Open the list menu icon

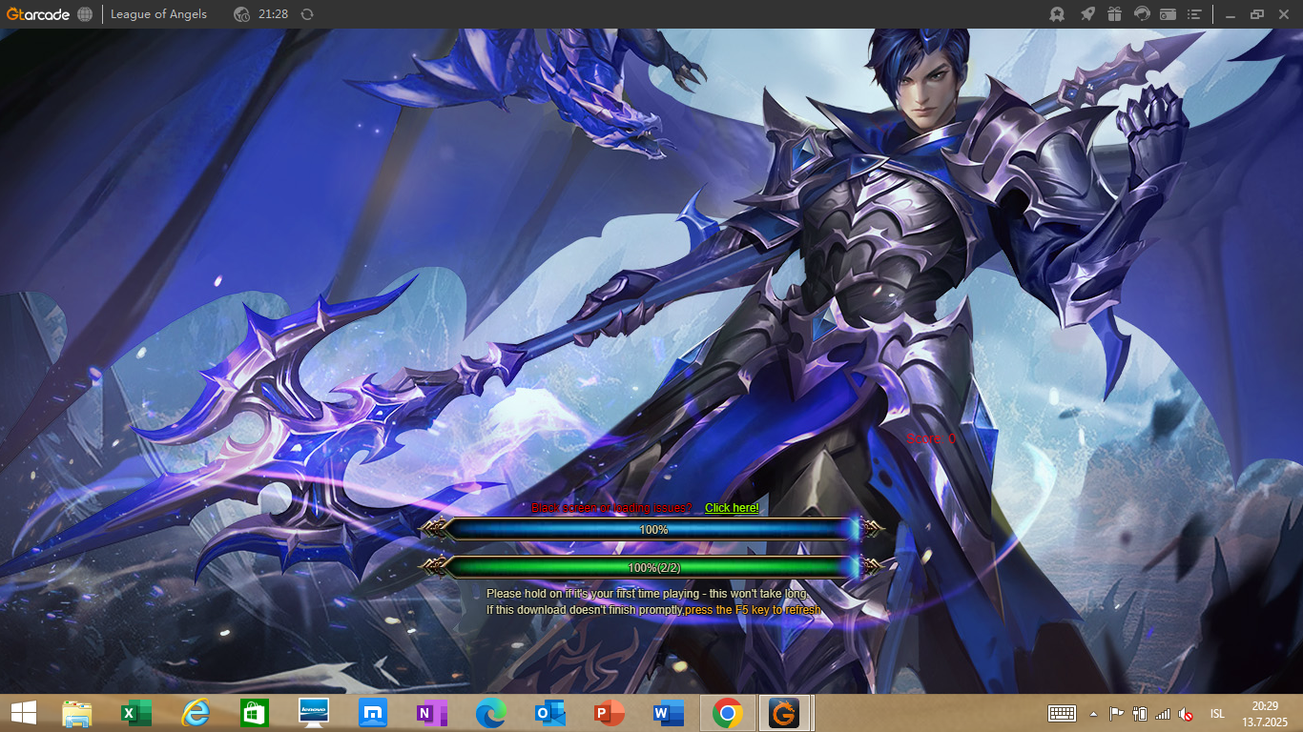point(1194,14)
